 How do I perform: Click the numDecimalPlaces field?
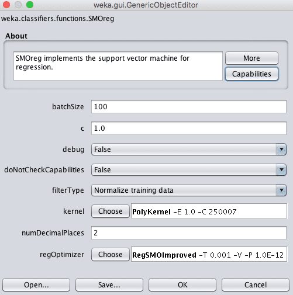pos(189,232)
